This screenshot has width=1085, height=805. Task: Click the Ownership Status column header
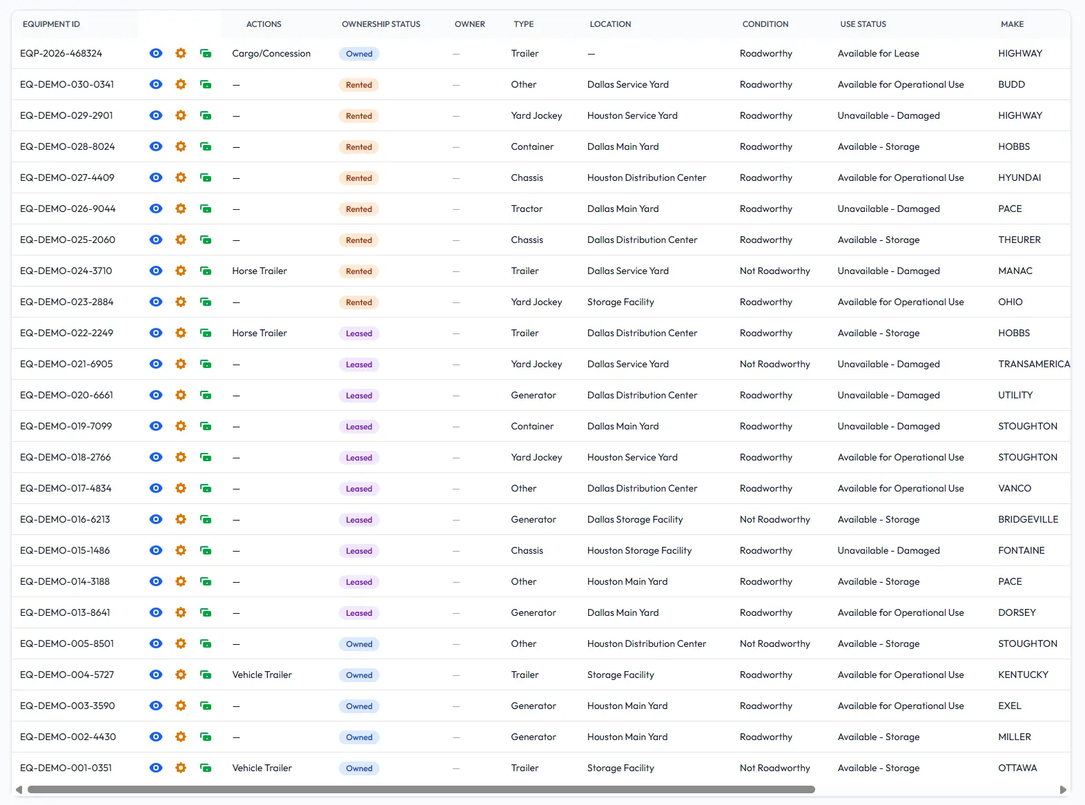[381, 24]
